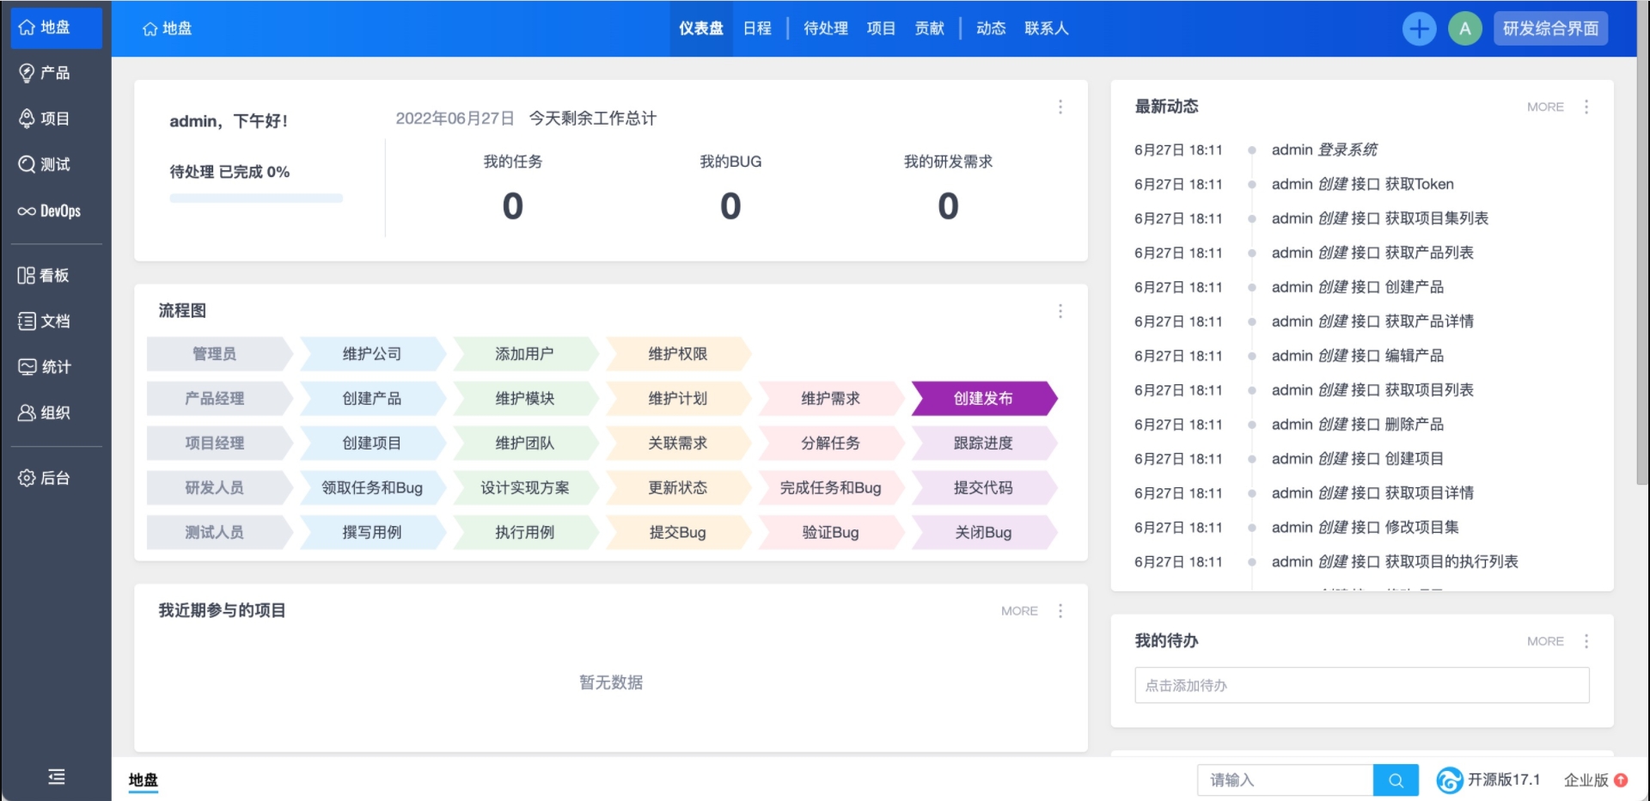Click the search magnifier button
The height and width of the screenshot is (801, 1650).
[x=1396, y=780]
